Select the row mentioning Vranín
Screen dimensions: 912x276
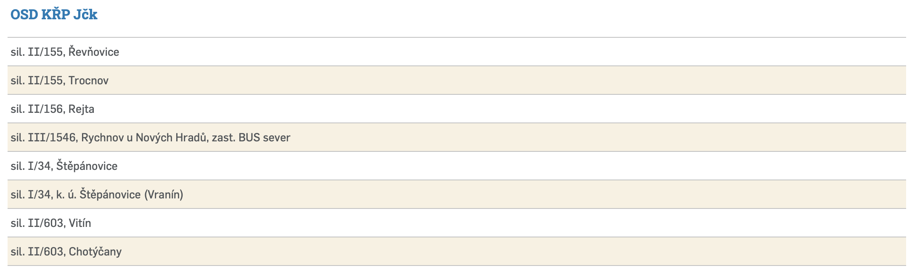click(97, 195)
